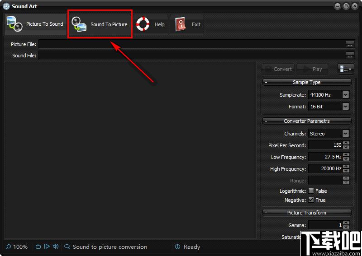This screenshot has width=362, height=256.
Task: Maximize the Sound Art window
Action: [346, 6]
